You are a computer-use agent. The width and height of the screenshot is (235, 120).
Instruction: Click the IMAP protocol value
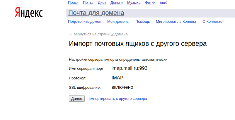click(117, 78)
